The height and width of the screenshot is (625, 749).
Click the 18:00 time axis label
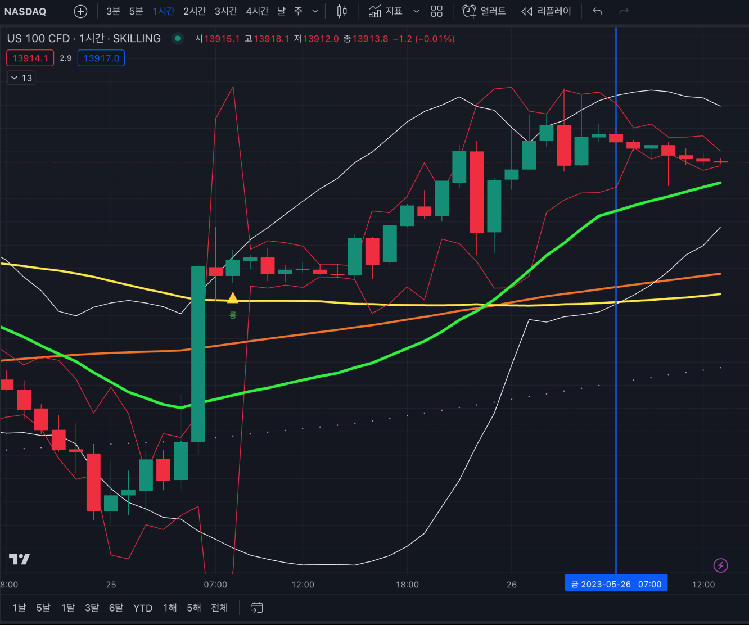pyautogui.click(x=407, y=585)
